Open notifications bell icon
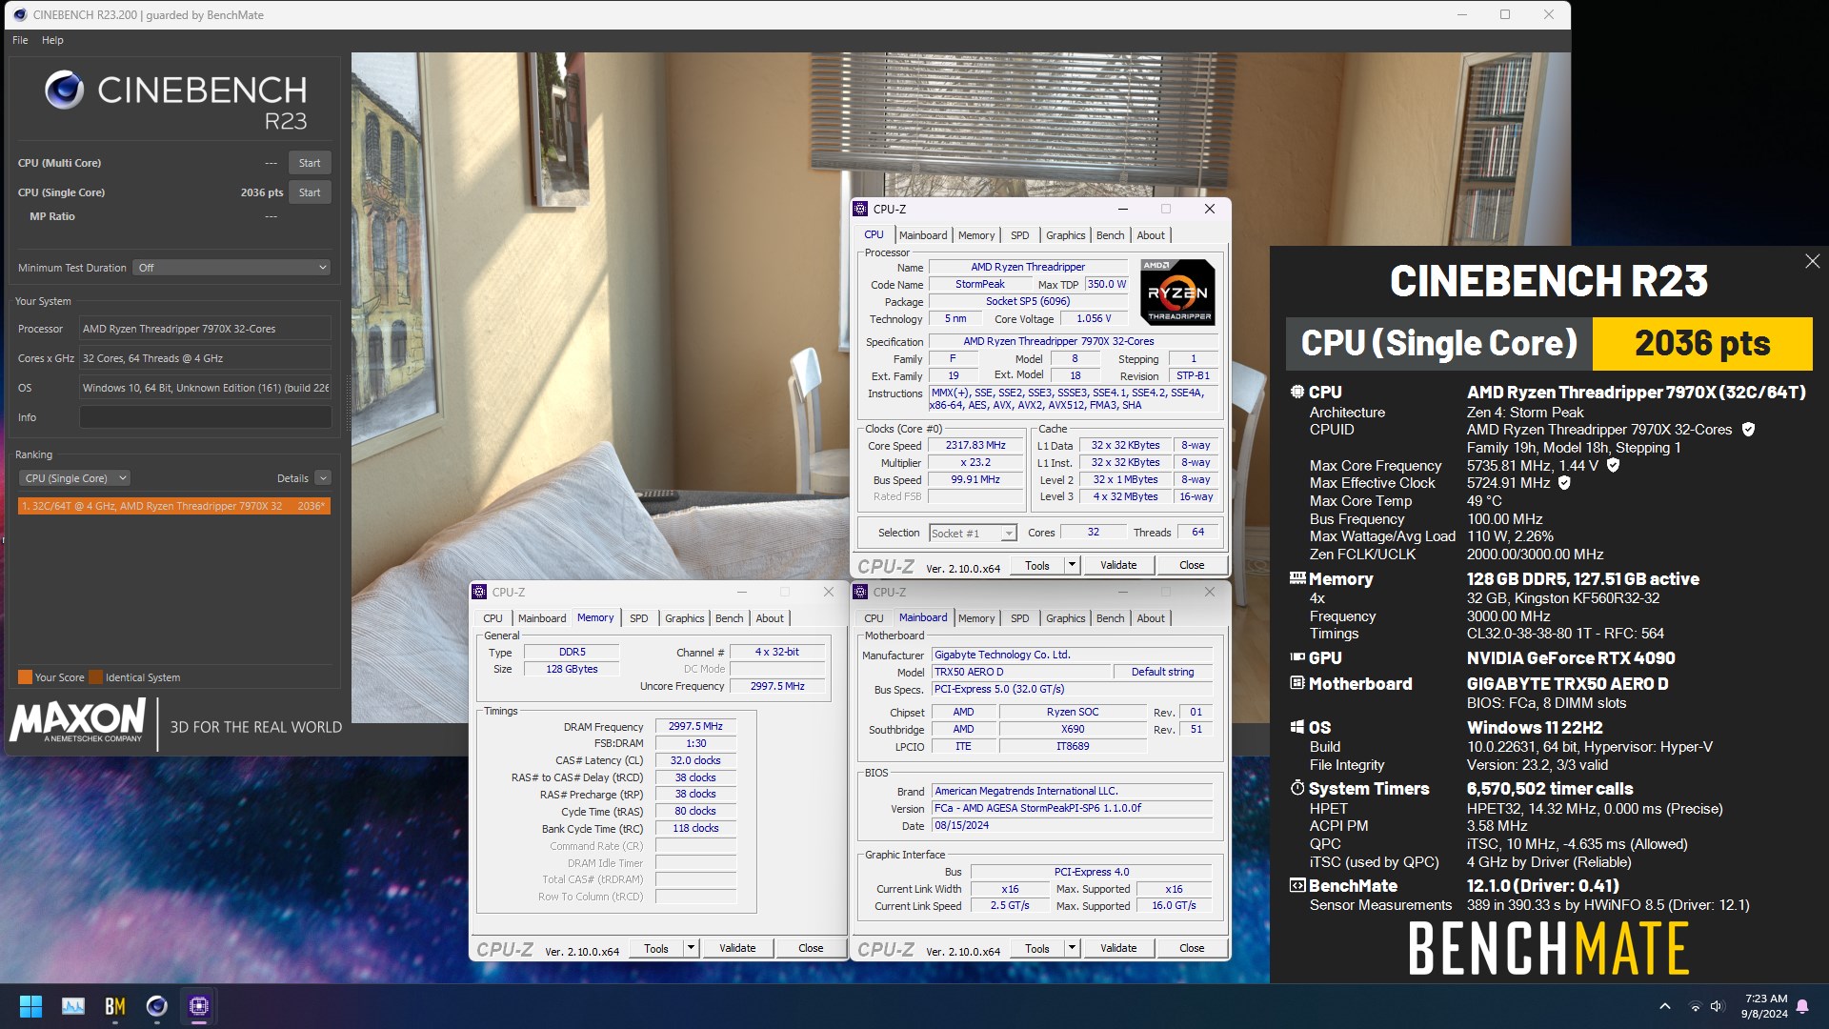 1802,1006
